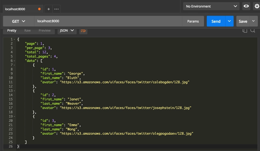Click the search icon in response pane

tap(253, 31)
